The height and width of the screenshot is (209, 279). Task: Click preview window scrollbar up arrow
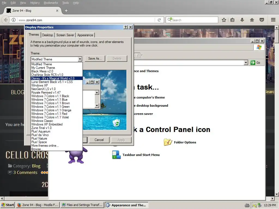97,93
